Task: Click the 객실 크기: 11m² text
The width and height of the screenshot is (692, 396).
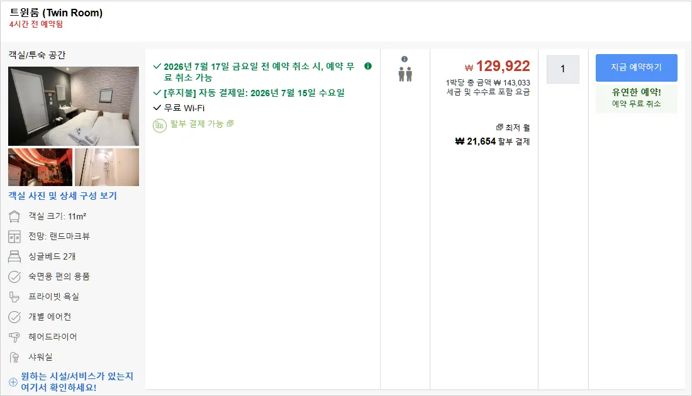Action: click(57, 216)
